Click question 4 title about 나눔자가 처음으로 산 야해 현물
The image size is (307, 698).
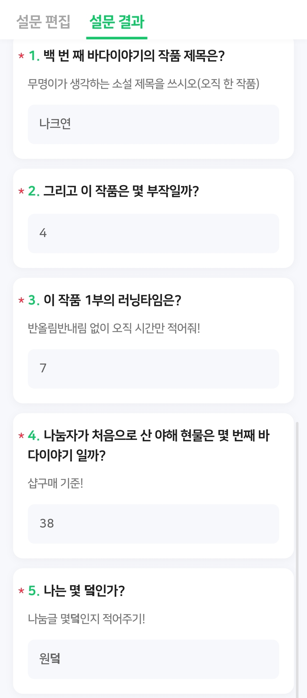point(156,436)
